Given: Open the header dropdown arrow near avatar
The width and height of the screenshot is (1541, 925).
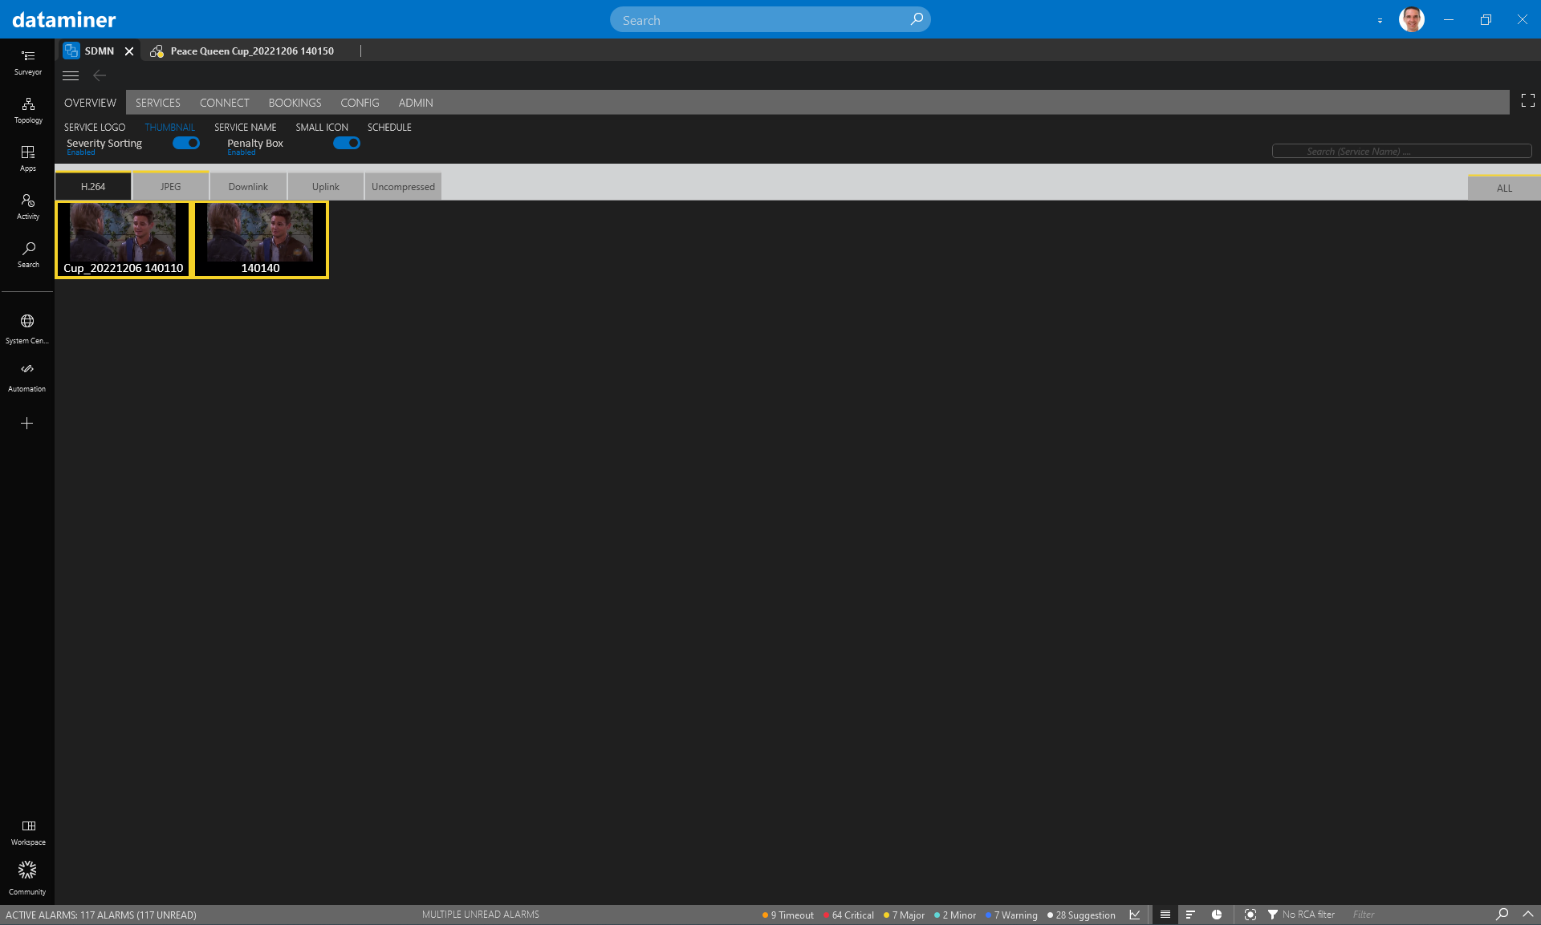Looking at the screenshot, I should 1380,21.
